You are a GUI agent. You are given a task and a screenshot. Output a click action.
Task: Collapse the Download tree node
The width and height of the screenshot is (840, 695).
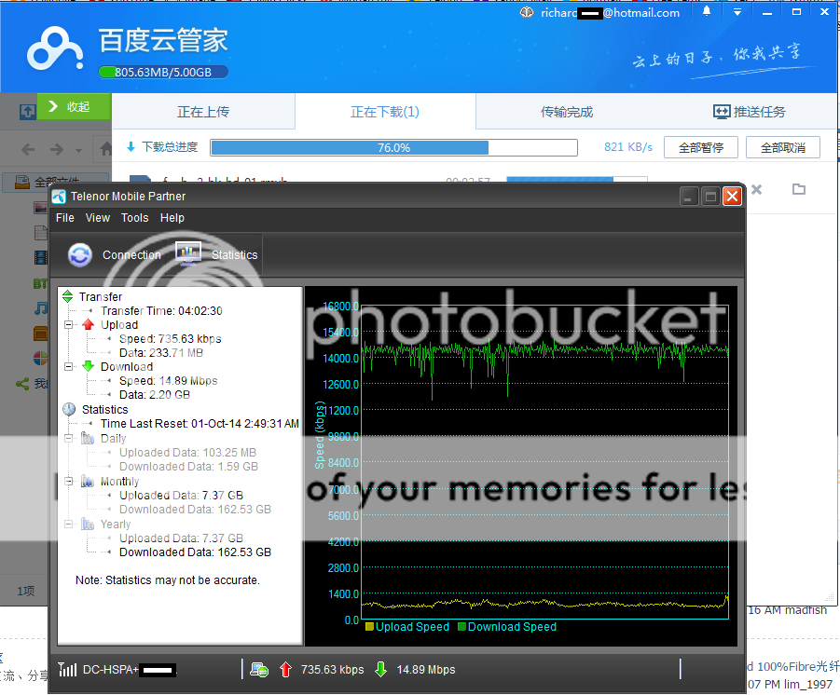point(68,367)
